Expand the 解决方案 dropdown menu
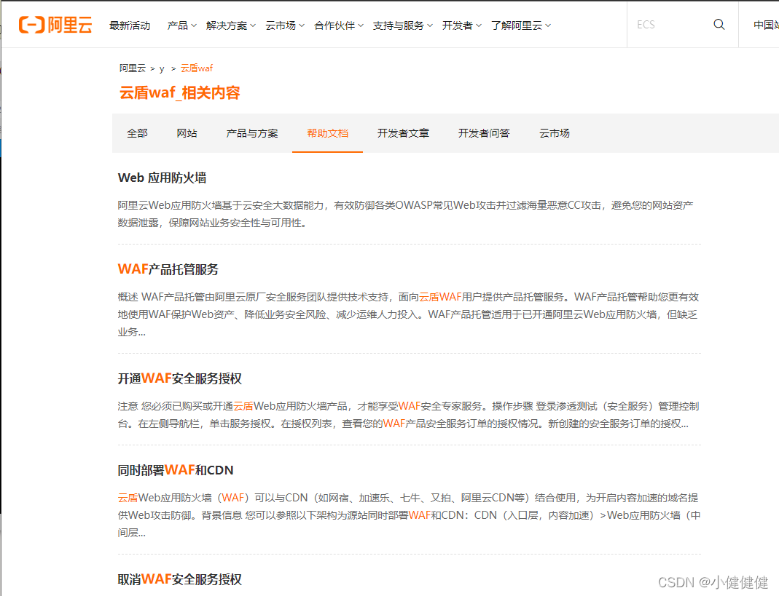 (x=230, y=25)
